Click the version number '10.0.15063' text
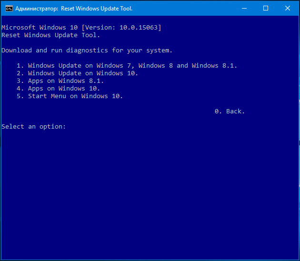 click(x=139, y=28)
